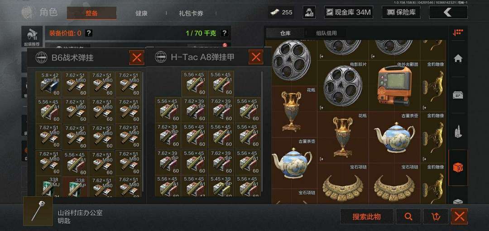Open the 起装推荐 loadout recommendation icon
This screenshot has height=231, width=489.
click(33, 37)
